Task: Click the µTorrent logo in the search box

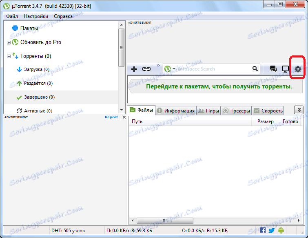Action: coord(168,69)
